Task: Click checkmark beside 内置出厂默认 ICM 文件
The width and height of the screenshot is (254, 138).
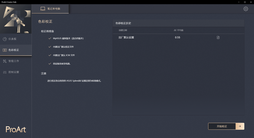Action: [x=50, y=55]
